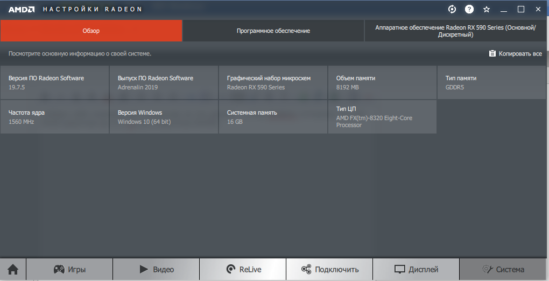
Task: Go to the Home icon tab
Action: click(x=13, y=270)
